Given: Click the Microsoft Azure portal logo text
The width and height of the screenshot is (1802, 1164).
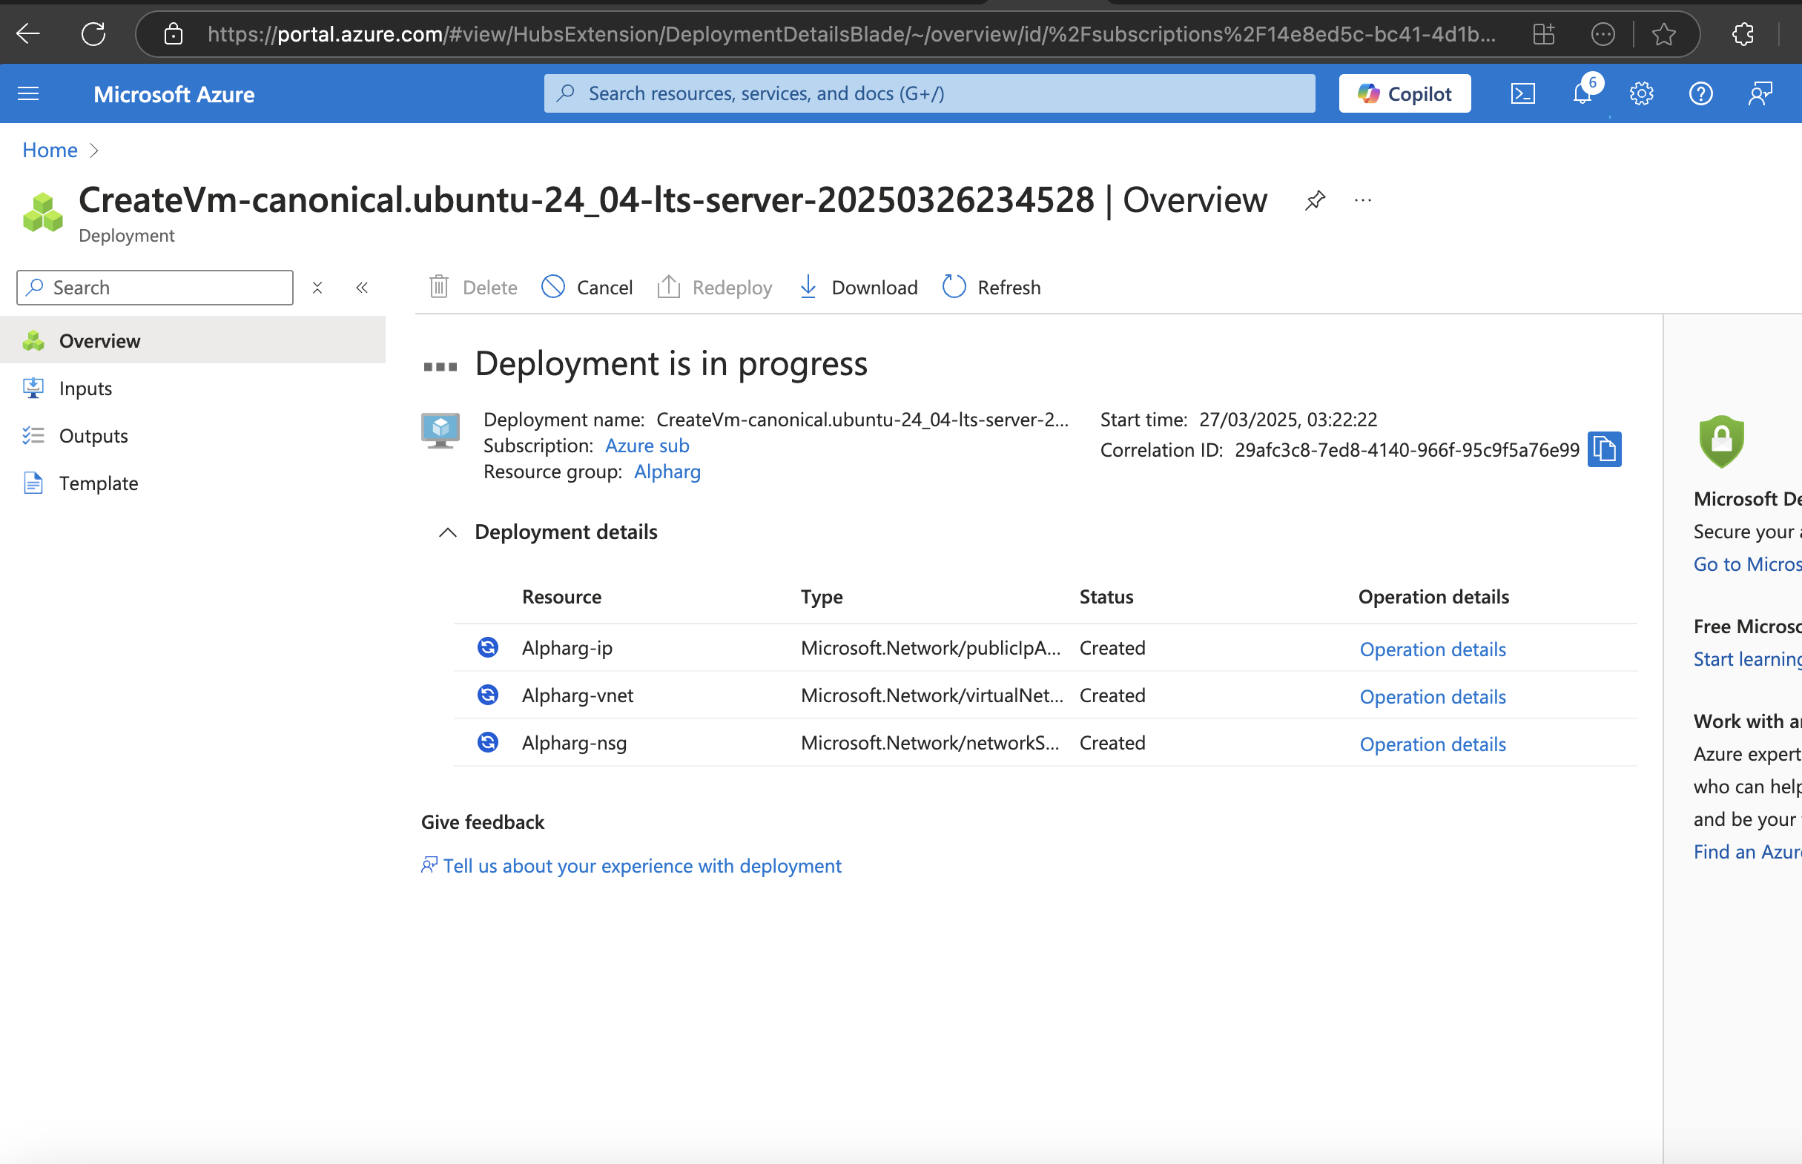Looking at the screenshot, I should pyautogui.click(x=174, y=94).
